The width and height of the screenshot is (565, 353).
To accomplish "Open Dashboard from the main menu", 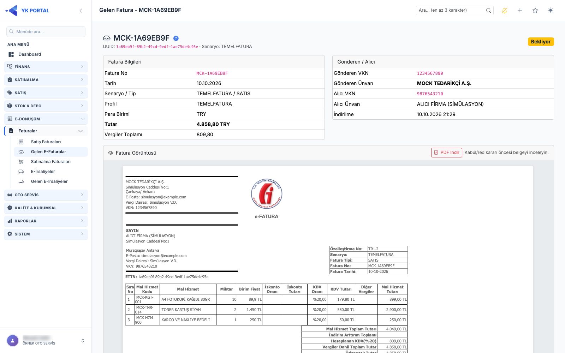I will [x=46, y=54].
